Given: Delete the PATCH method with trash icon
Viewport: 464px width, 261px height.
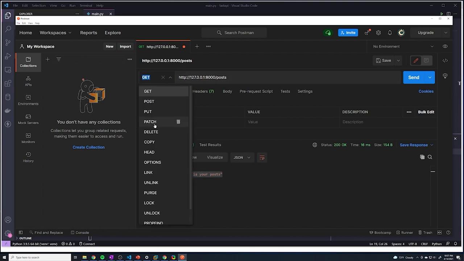Looking at the screenshot, I should click(178, 122).
